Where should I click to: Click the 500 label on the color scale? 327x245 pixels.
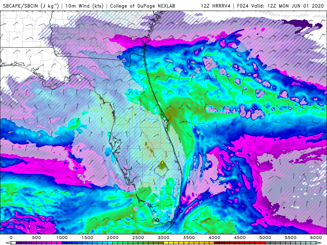pyautogui.click(x=36, y=238)
